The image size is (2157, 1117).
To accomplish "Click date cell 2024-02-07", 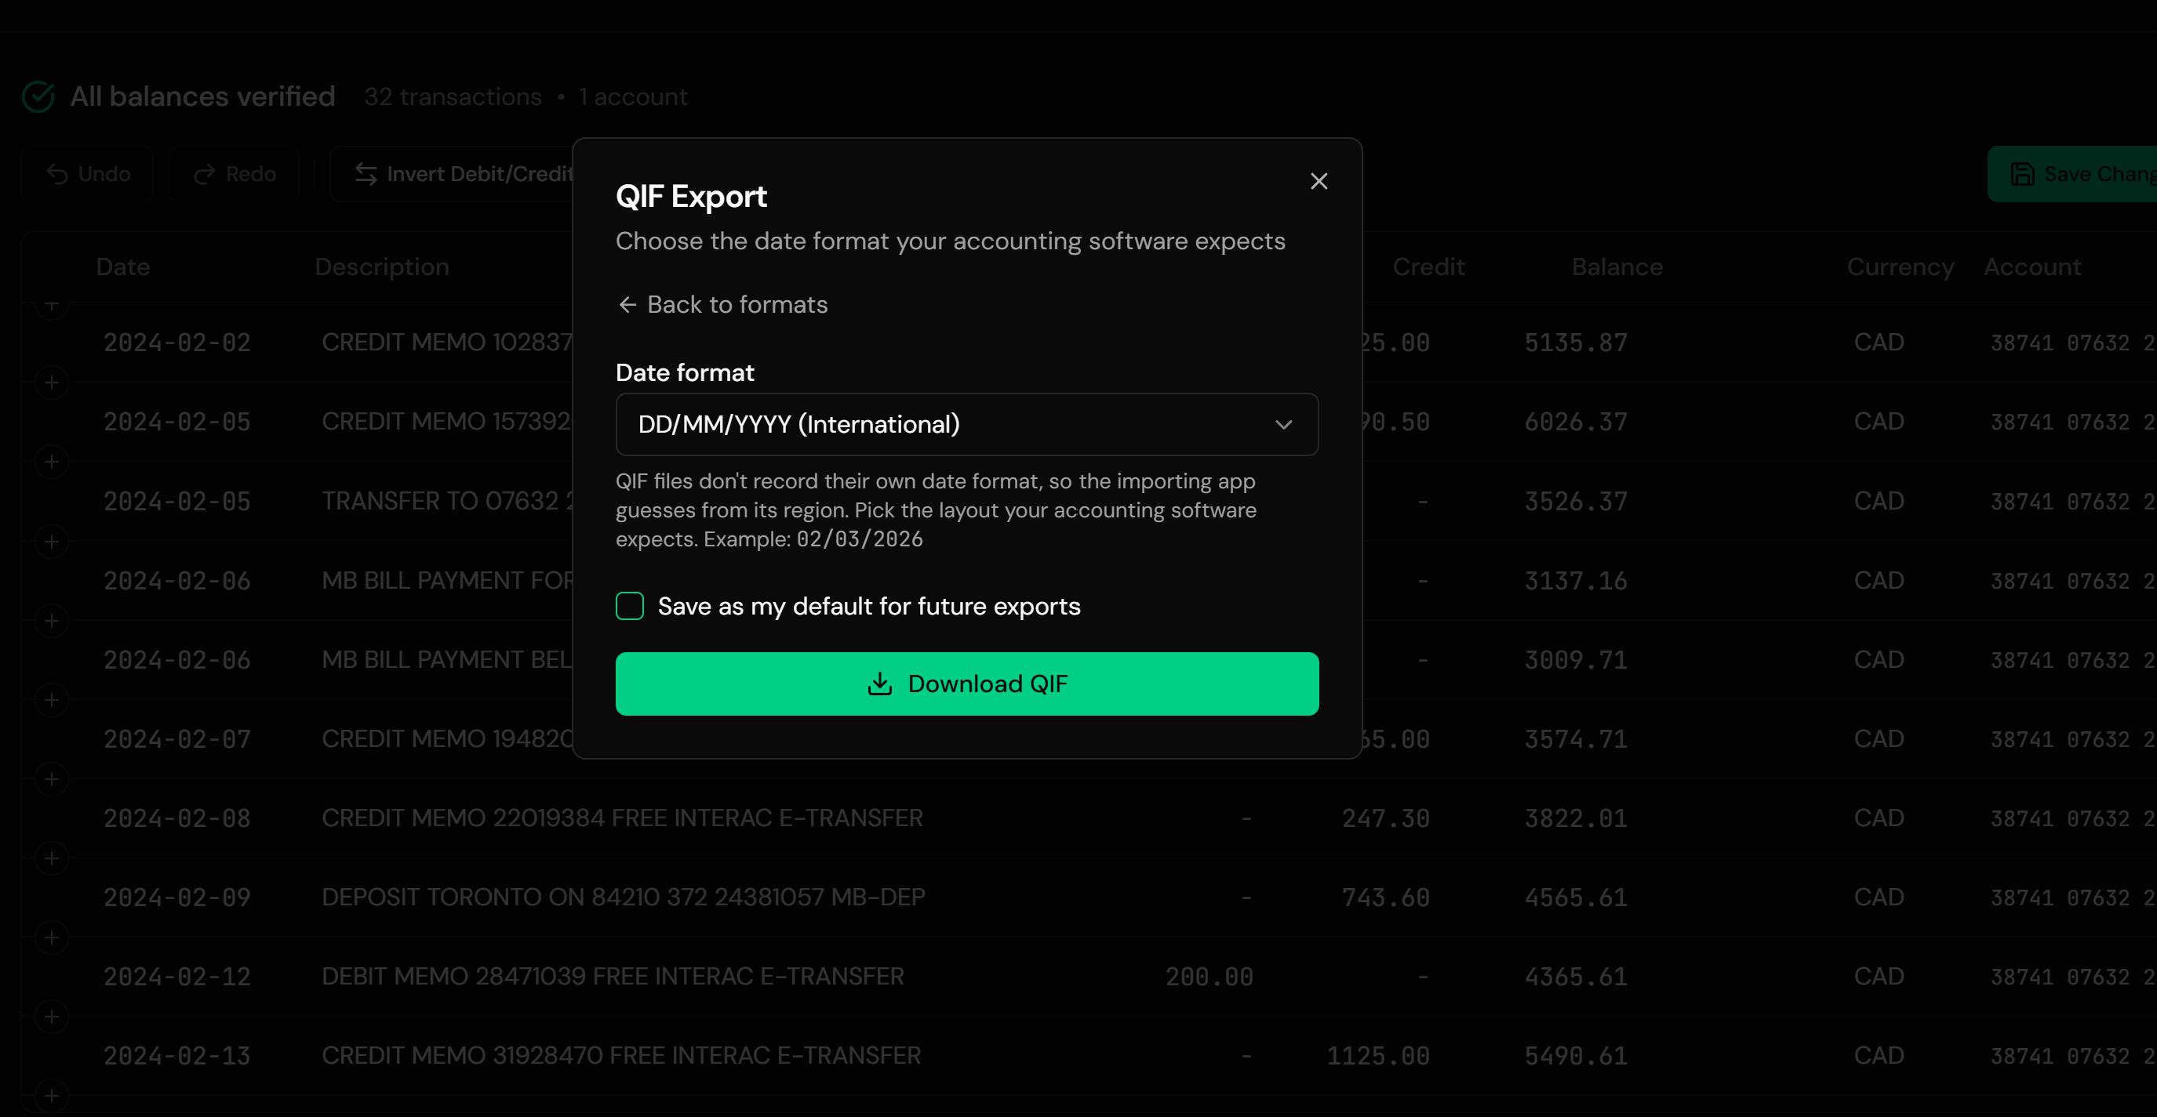I will (x=176, y=739).
